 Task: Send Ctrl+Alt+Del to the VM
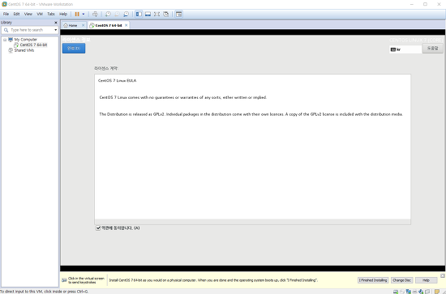(x=95, y=14)
